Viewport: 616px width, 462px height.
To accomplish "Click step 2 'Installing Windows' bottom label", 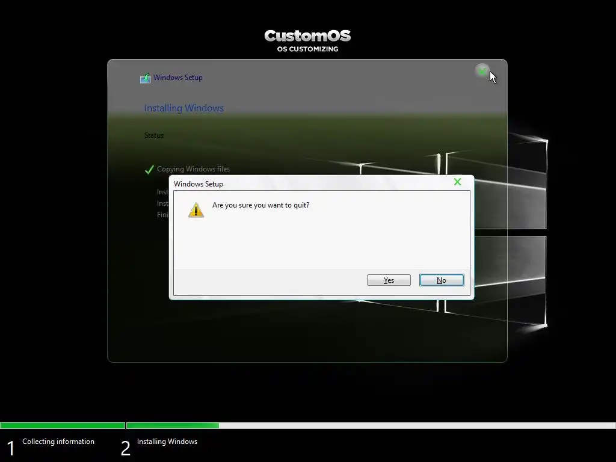I will [x=167, y=442].
